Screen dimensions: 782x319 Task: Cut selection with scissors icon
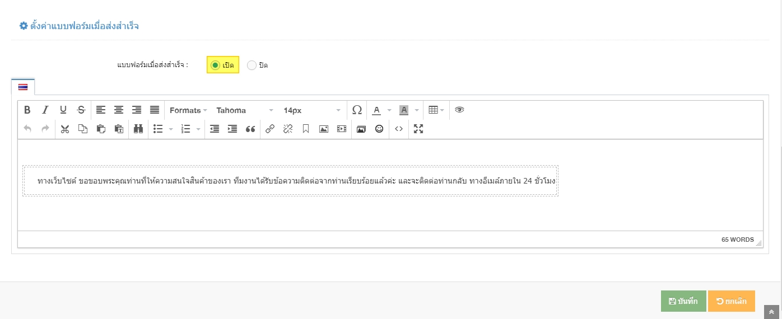tap(65, 129)
